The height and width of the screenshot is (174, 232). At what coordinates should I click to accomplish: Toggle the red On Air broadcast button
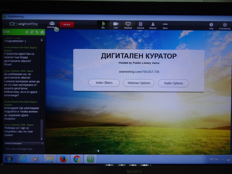66,24
